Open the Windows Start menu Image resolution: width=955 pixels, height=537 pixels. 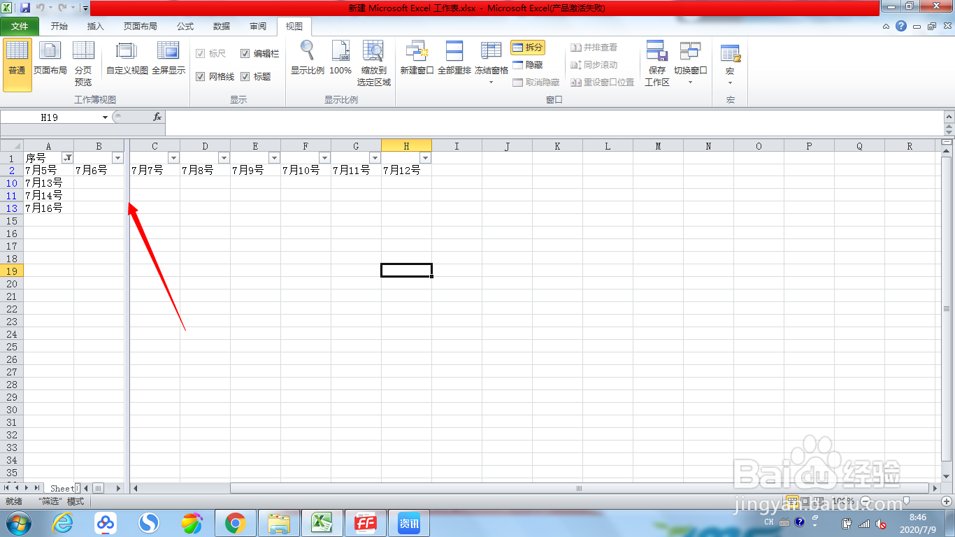[x=17, y=523]
